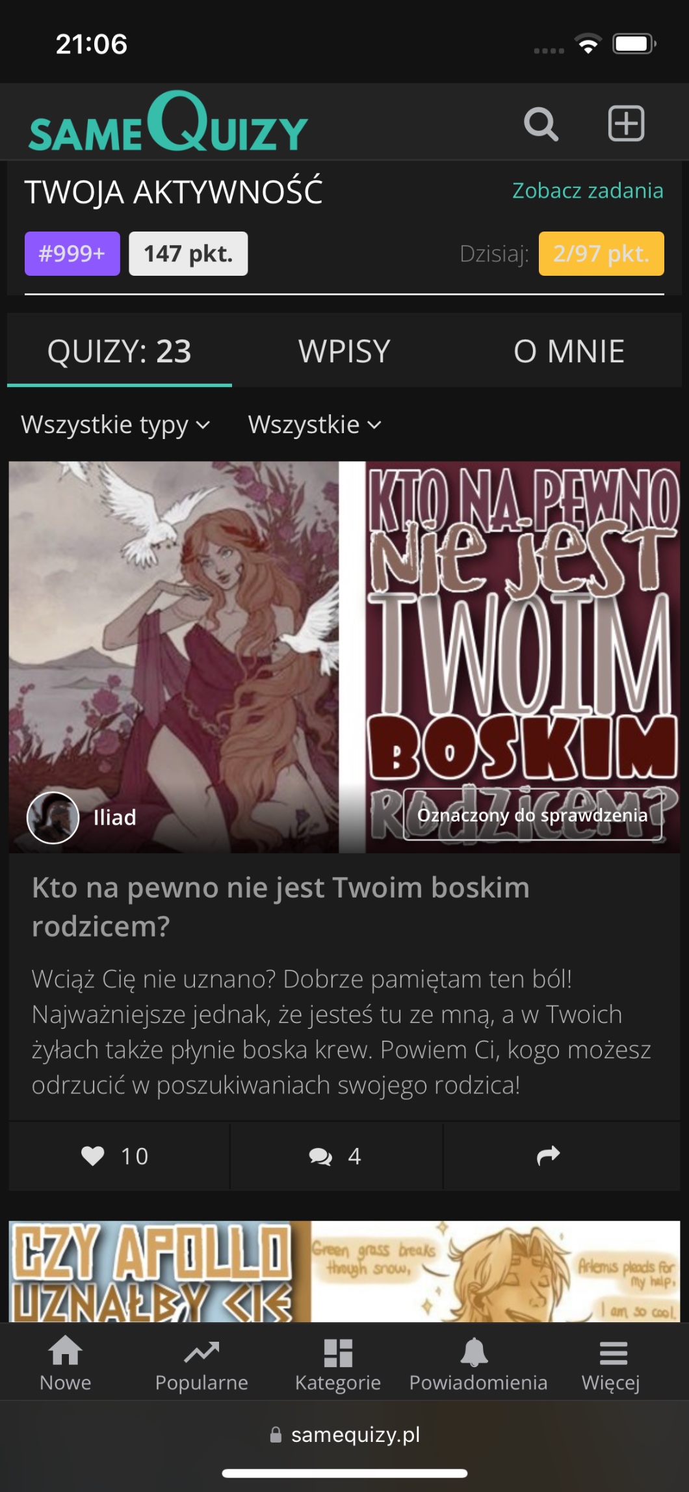
Task: Open the Zobacz zadania link
Action: [x=588, y=191]
